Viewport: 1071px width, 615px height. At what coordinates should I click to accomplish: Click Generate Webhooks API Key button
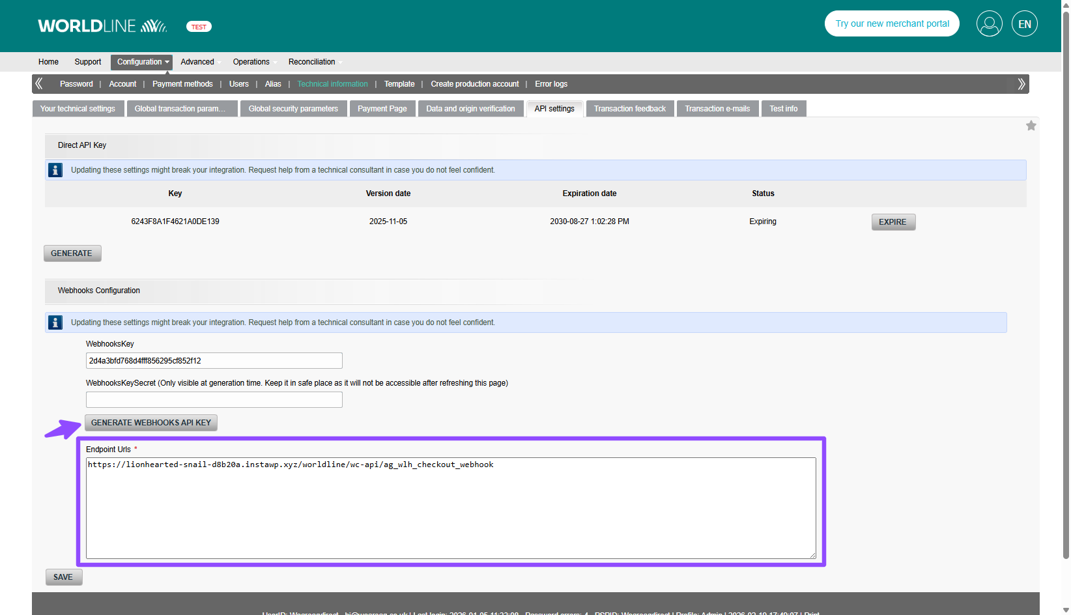pos(151,423)
